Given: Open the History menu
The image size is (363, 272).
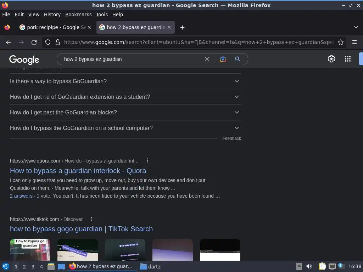Looking at the screenshot, I should click(52, 15).
